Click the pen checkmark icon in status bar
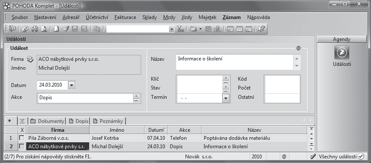The height and width of the screenshot is (163, 371). click(x=313, y=156)
